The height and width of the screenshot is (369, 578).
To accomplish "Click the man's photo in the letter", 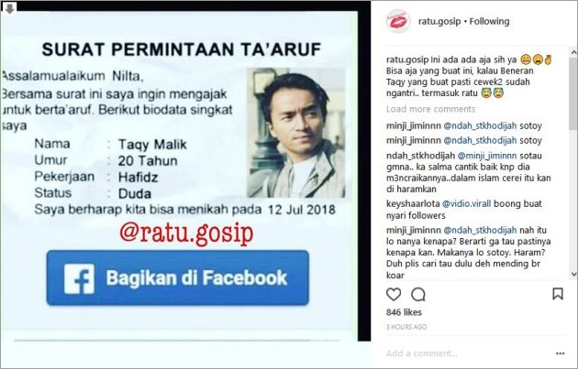I will (x=296, y=133).
